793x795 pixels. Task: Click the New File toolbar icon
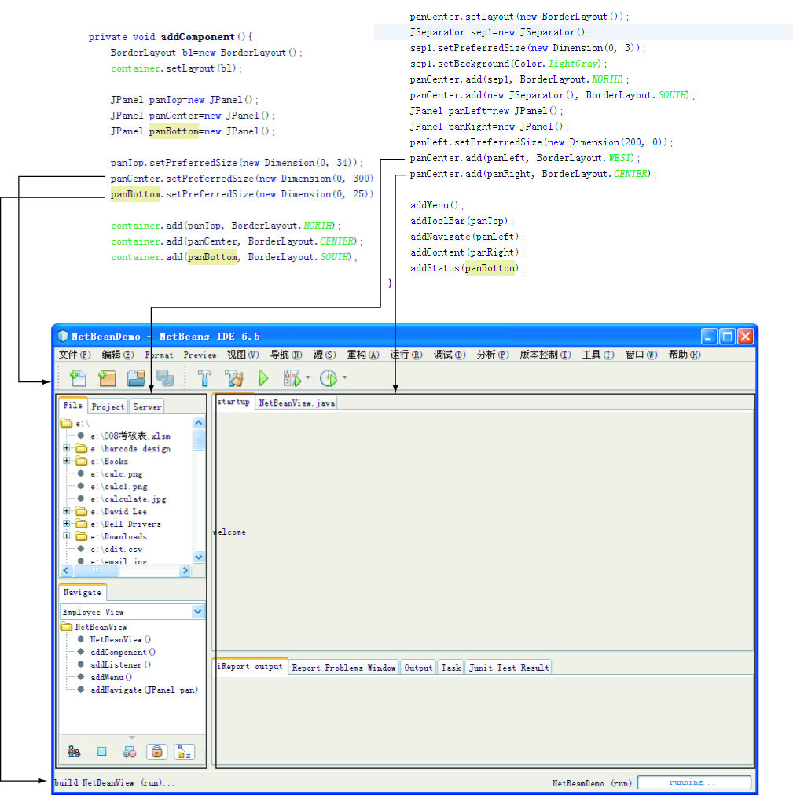pos(78,378)
